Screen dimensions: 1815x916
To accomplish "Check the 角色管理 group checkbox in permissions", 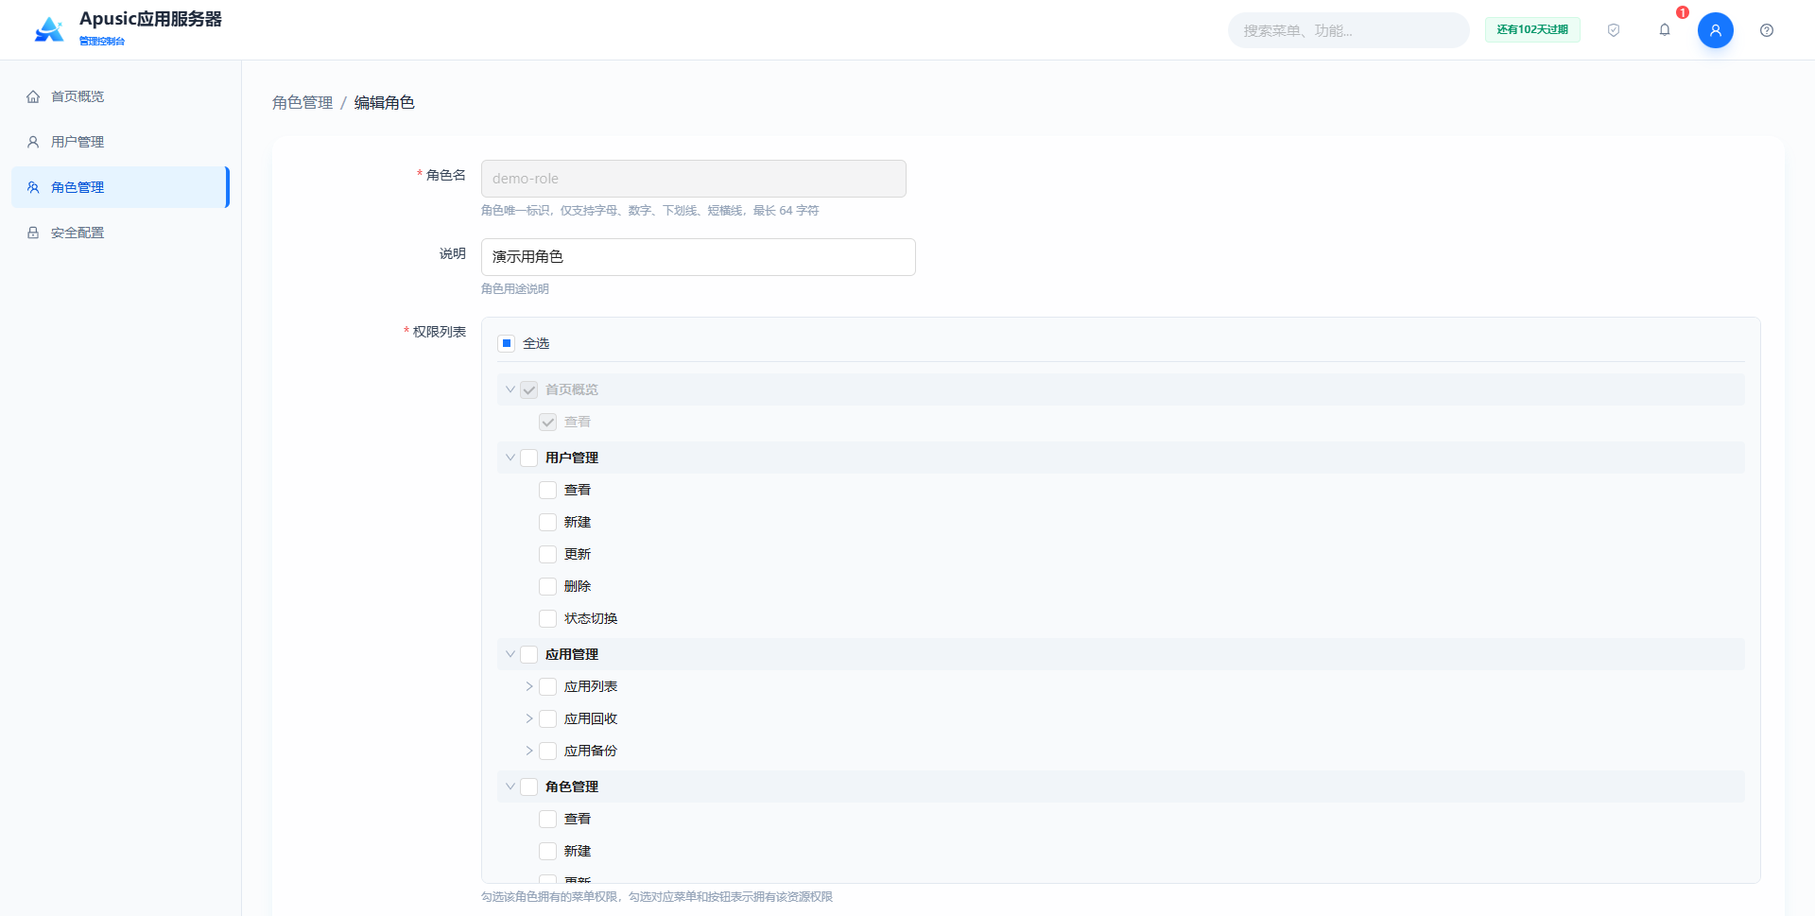I will [x=529, y=786].
